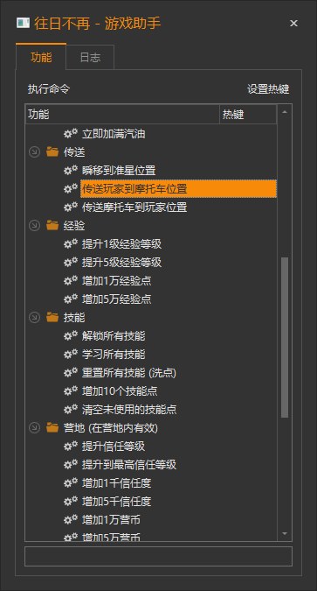Viewport: 317px width, 591px height.
Task: Select 传送摩托车到玩家位置 command
Action: pos(134,208)
